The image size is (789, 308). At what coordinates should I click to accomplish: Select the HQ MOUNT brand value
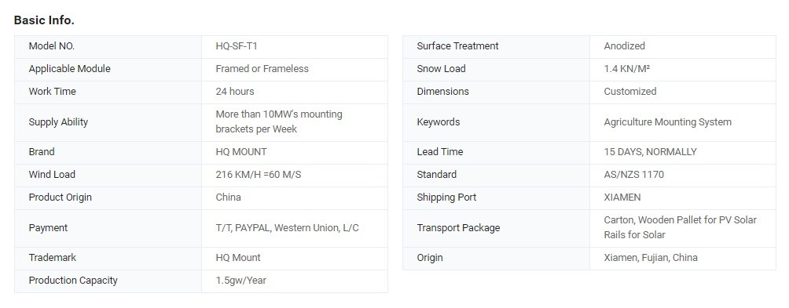pos(241,152)
